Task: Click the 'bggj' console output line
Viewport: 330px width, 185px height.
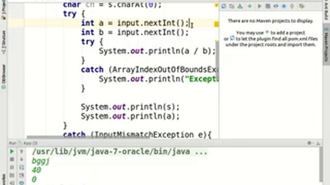Action: [41, 161]
